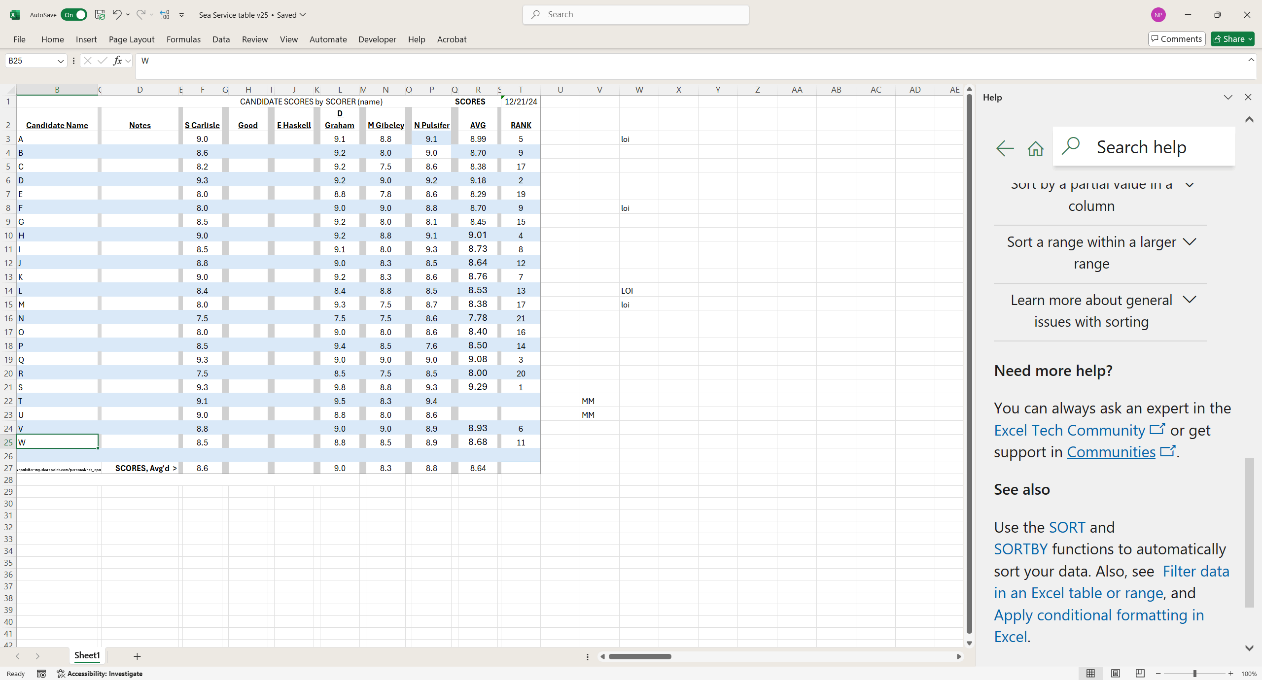Open Help pane options dropdown chevron

[x=1228, y=97]
